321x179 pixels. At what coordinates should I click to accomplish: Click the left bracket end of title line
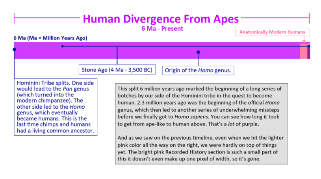[14, 18]
